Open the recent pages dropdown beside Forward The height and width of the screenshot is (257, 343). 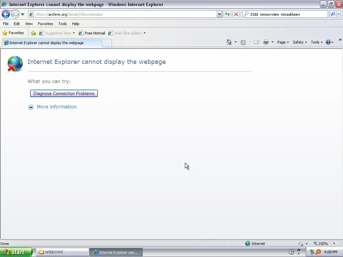pos(22,14)
